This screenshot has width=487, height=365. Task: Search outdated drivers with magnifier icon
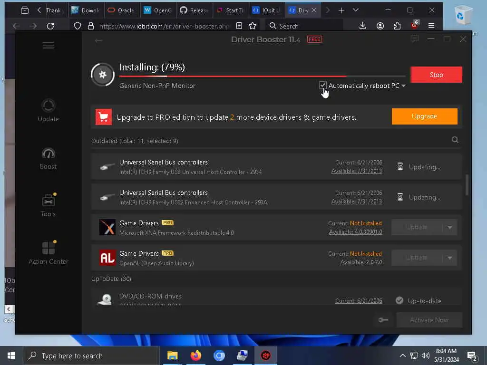click(455, 140)
